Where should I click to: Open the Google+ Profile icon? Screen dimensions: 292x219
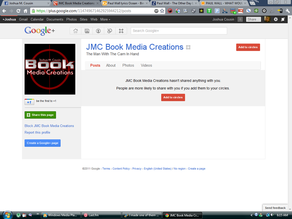tap(98, 31)
